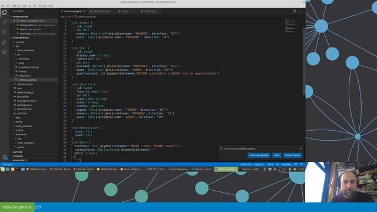Click the split editor icon

click(295, 11)
